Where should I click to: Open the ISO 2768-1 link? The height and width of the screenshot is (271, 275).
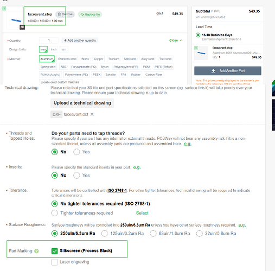(x=117, y=190)
